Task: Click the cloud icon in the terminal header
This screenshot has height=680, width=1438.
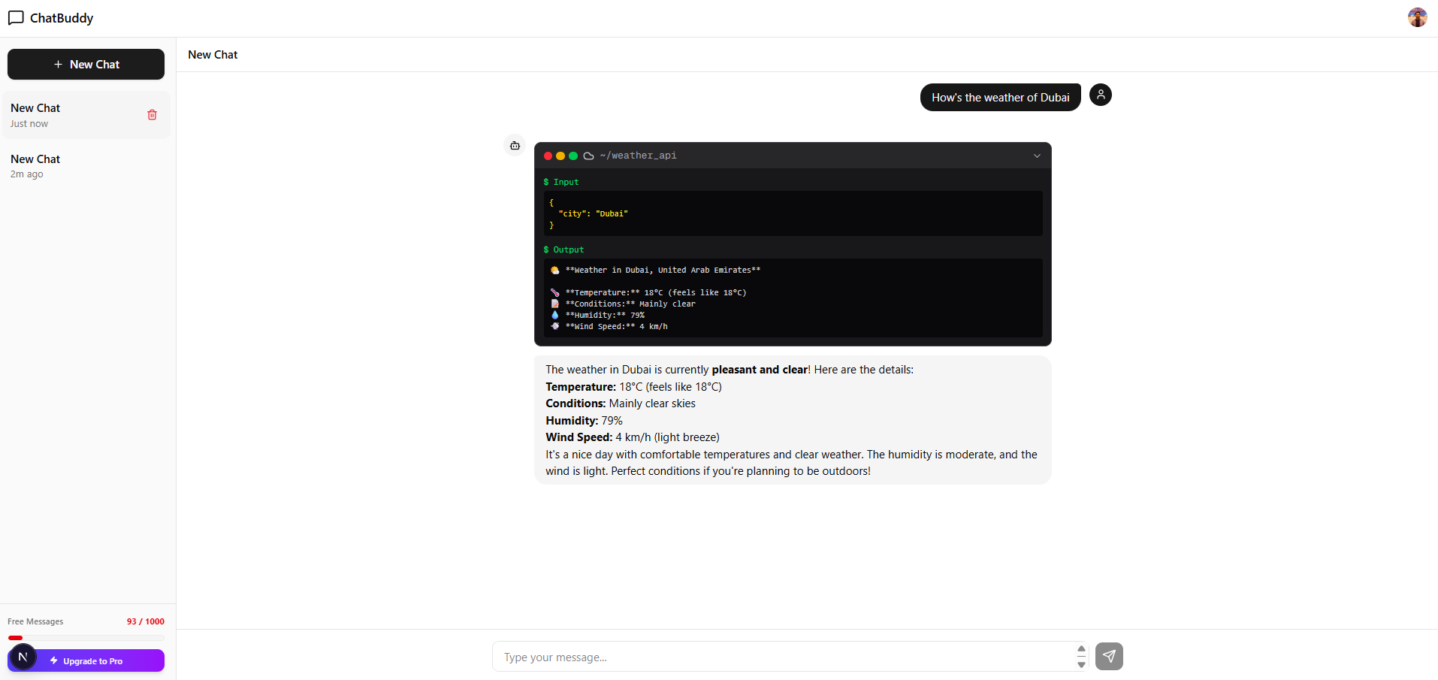Action: (589, 156)
